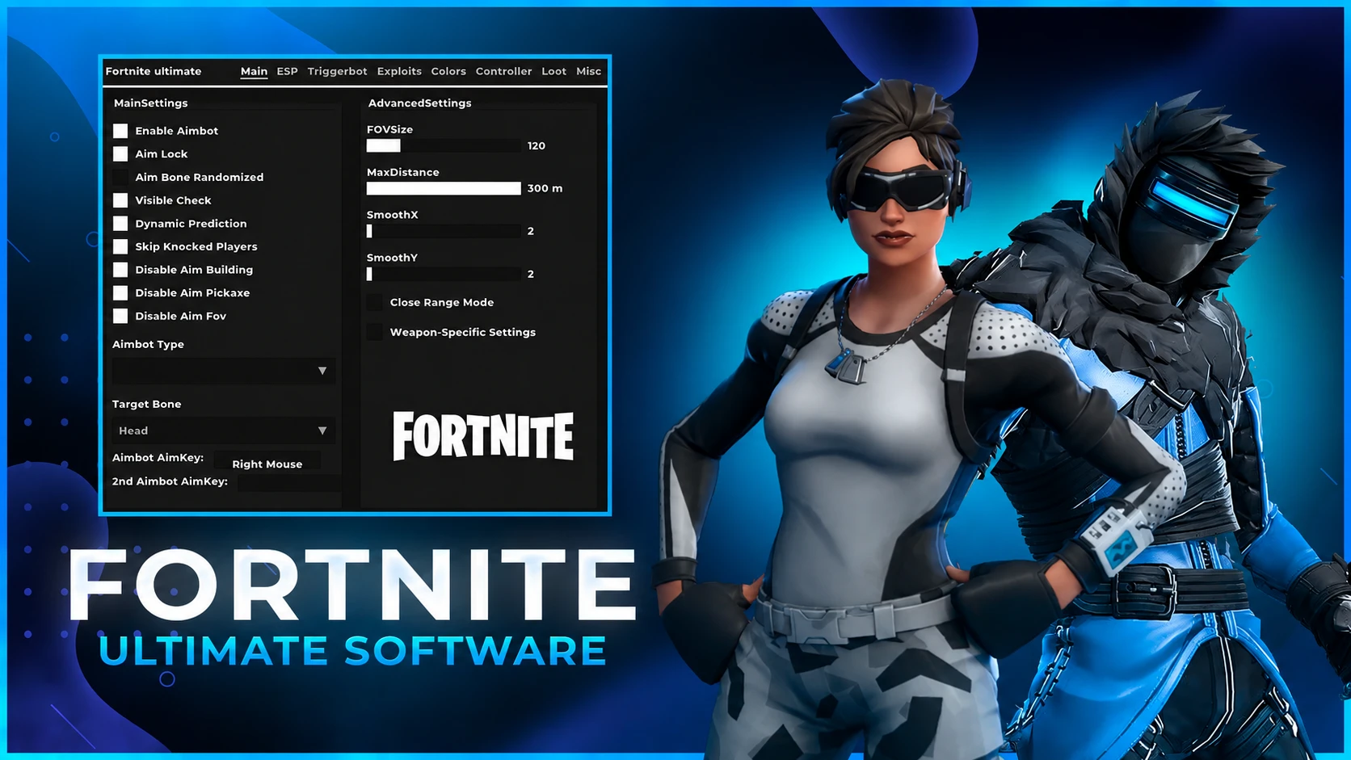The image size is (1351, 760).
Task: Click the 2nd Aimbot AimKey field
Action: click(289, 483)
